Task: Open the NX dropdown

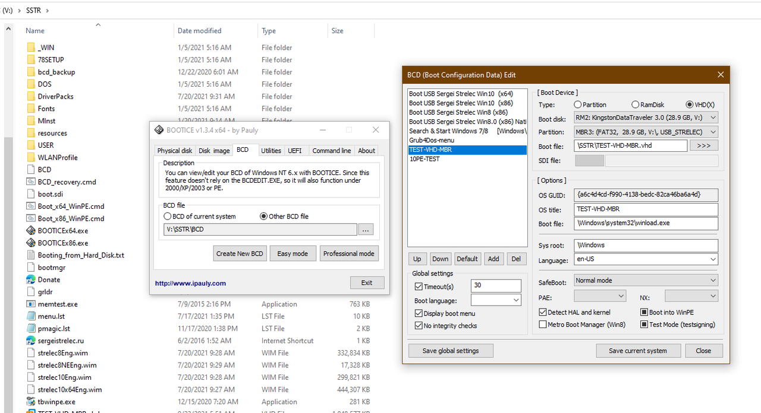Action: click(x=691, y=296)
